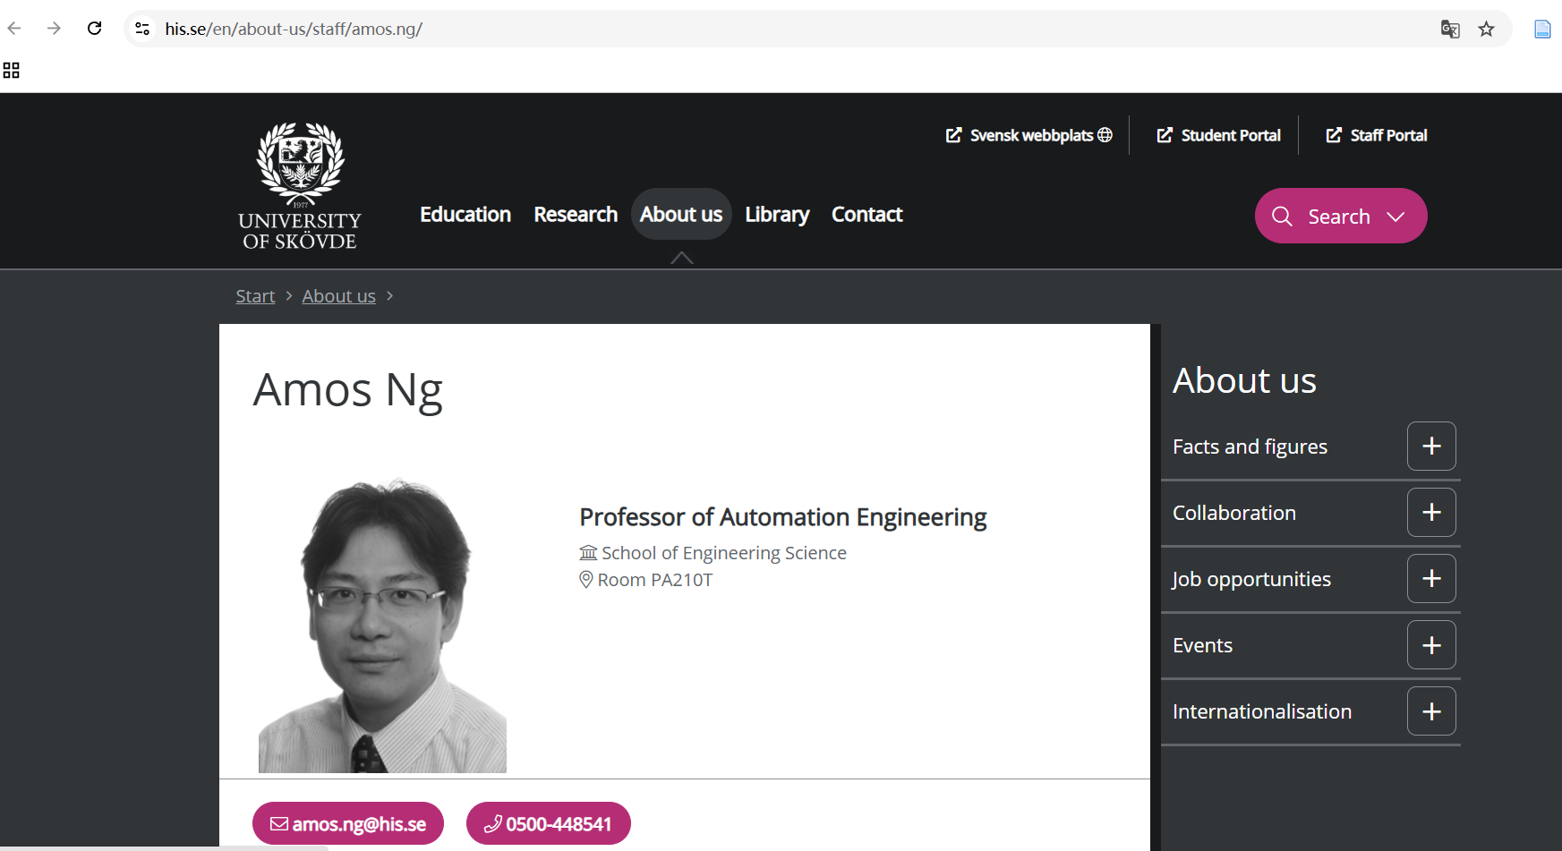Go to Start breadcrumb link
Image resolution: width=1562 pixels, height=851 pixels.
[255, 296]
